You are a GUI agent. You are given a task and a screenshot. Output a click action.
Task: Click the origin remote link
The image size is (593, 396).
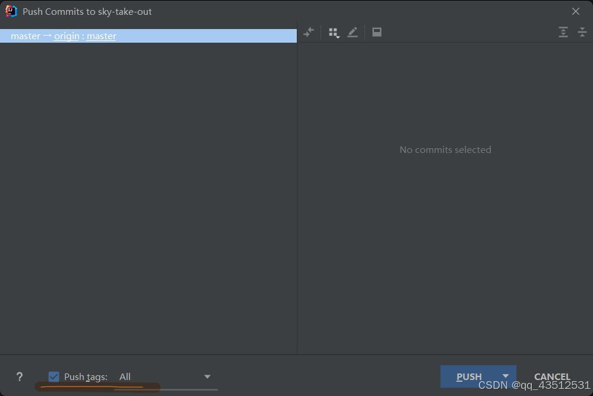(66, 36)
